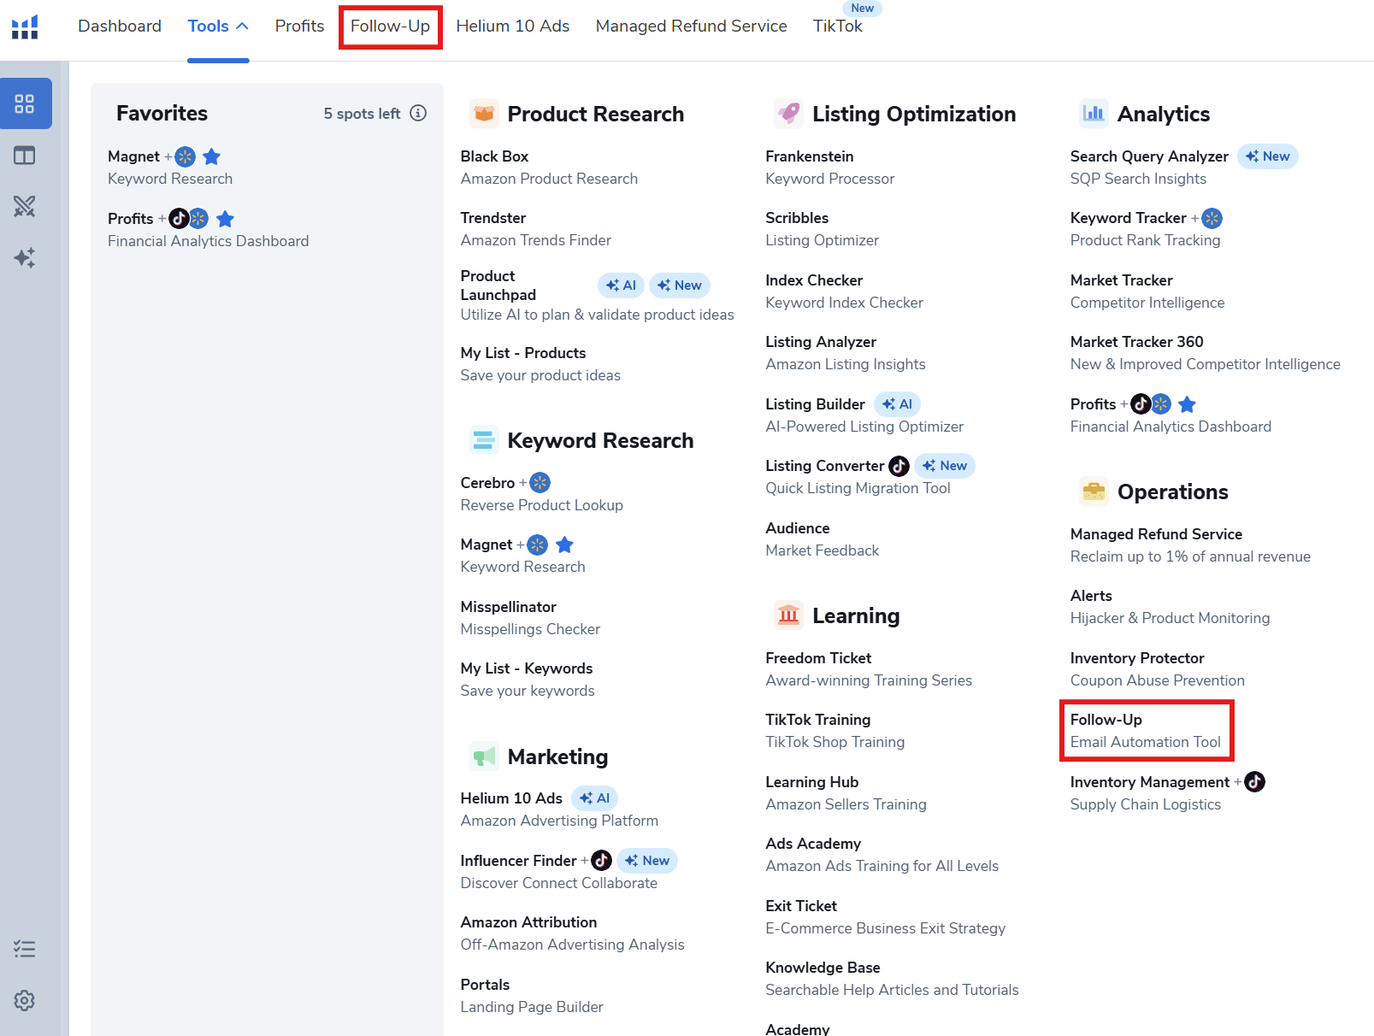
Task: Click the AI badge next to Product Launchpad
Action: pos(621,285)
